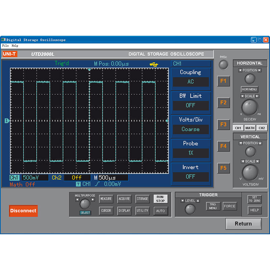The height and width of the screenshot is (270, 270).
Task: Toggle Invert OFF setting
Action: (191, 177)
